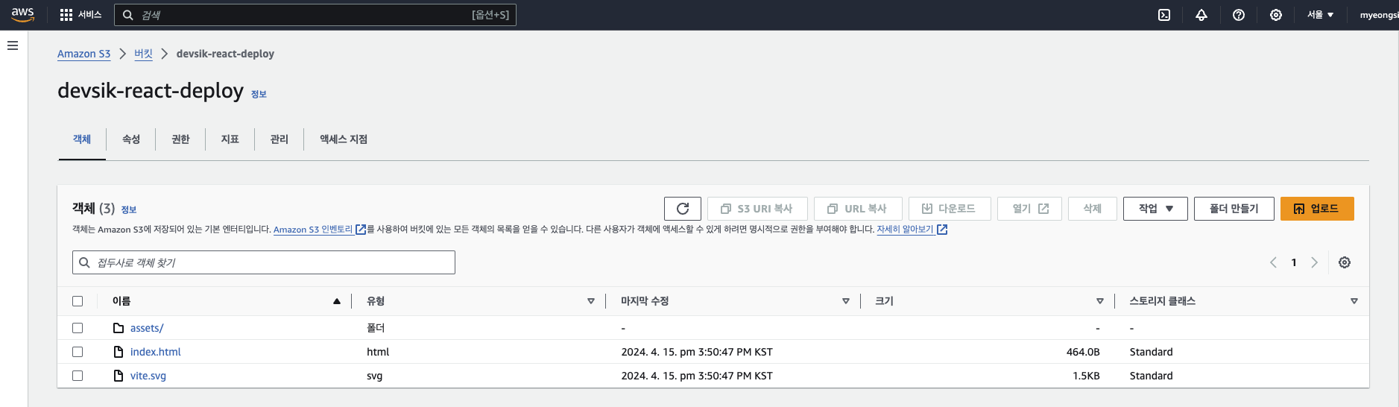
Task: Open the services grid menu icon
Action: [x=66, y=15]
